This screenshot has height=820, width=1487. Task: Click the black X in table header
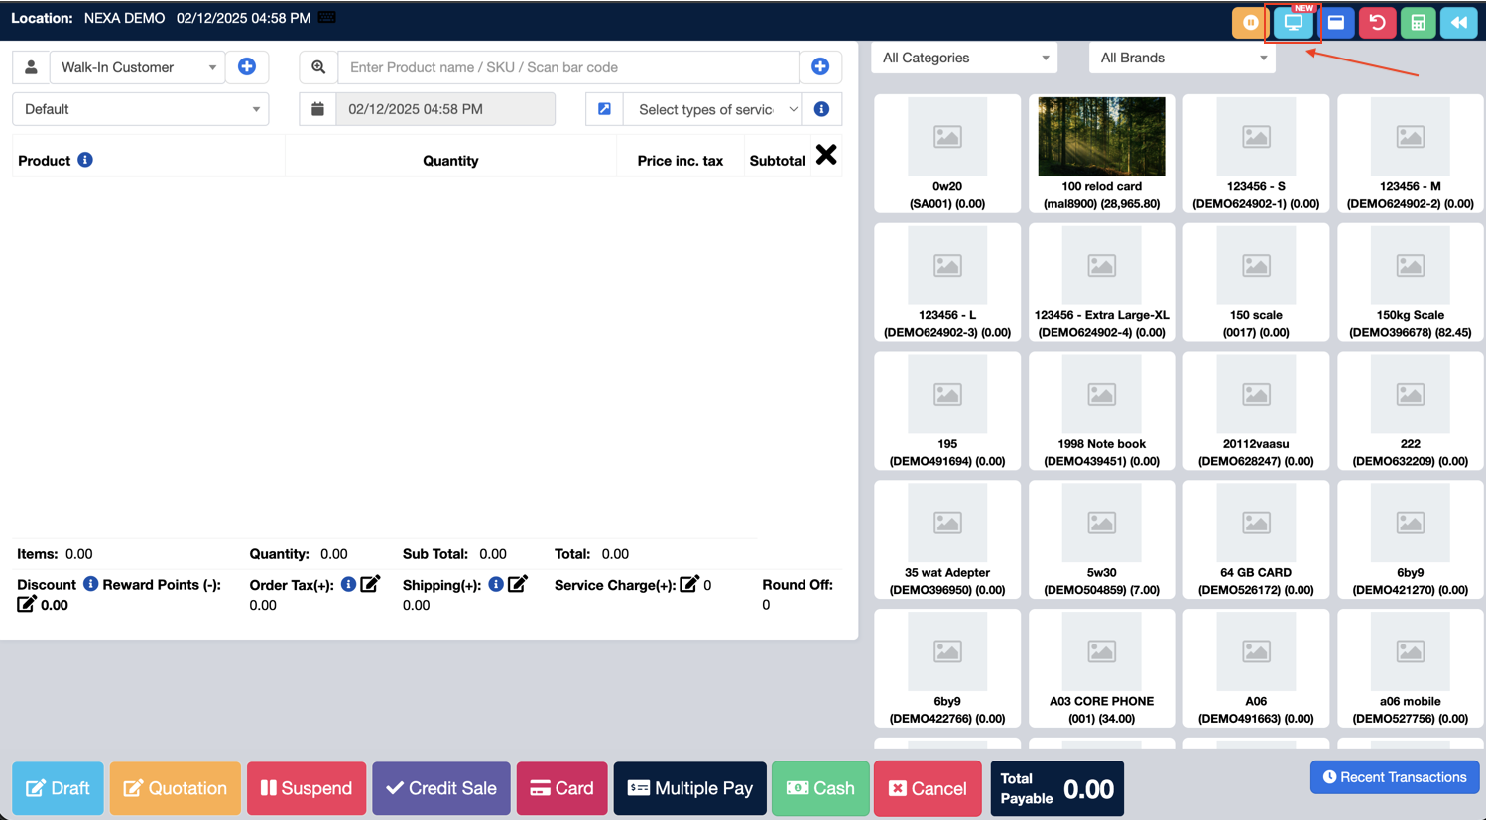click(x=826, y=155)
